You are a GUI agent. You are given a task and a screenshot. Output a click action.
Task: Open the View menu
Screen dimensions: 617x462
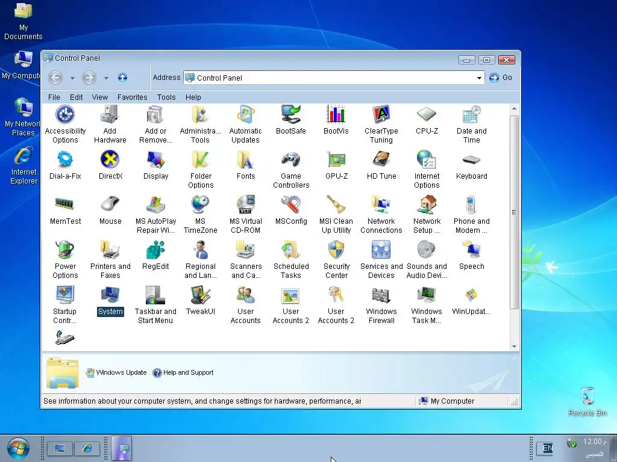(99, 97)
